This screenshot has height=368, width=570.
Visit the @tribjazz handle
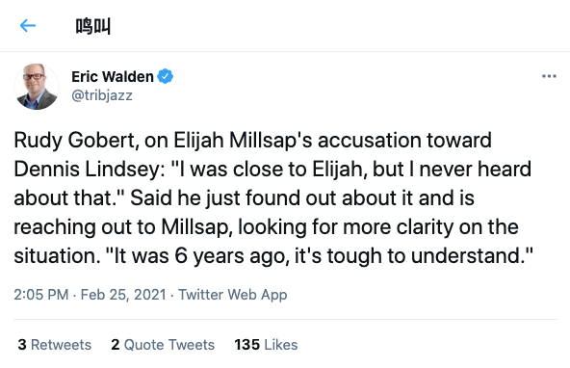102,95
